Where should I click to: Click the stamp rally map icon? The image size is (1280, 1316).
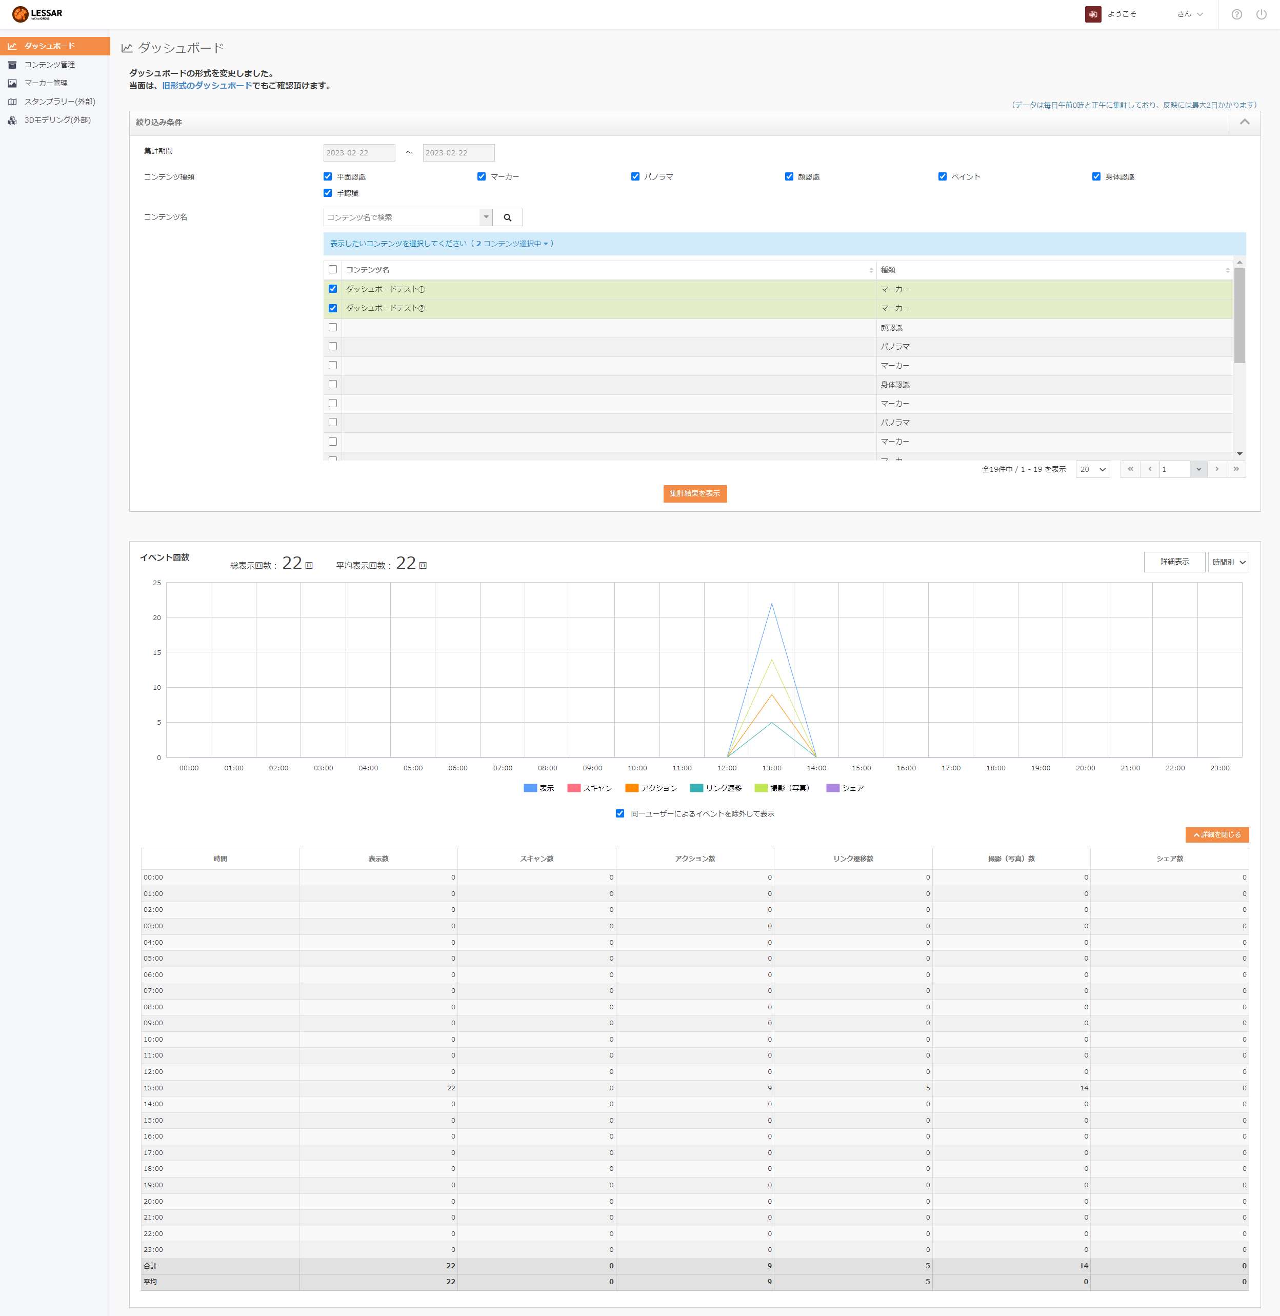12,102
